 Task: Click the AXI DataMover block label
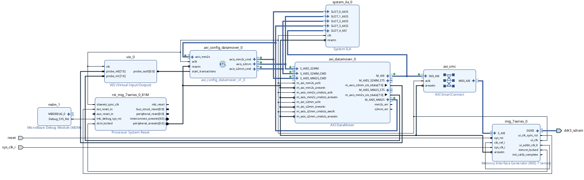342,125
